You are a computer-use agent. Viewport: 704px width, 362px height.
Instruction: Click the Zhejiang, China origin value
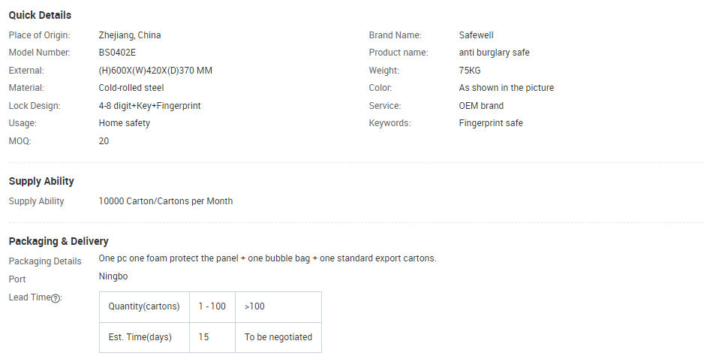(130, 35)
